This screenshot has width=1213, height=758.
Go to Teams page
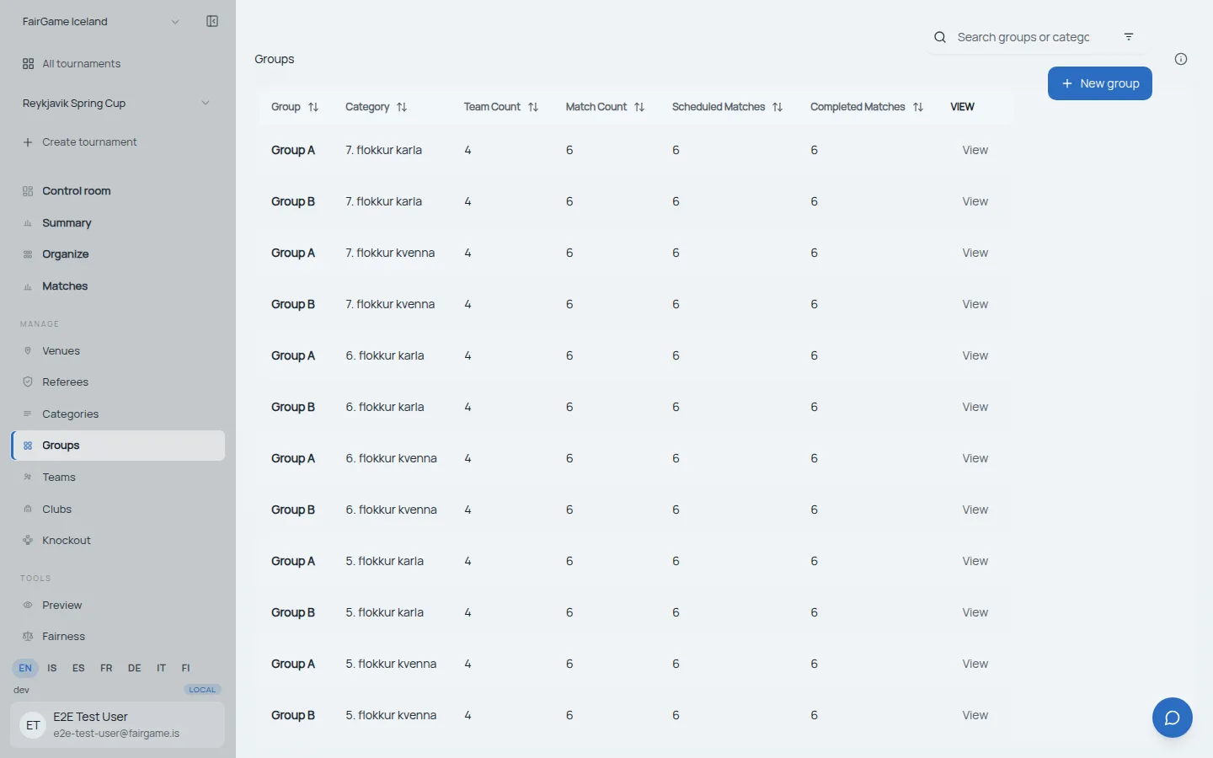pos(118,478)
